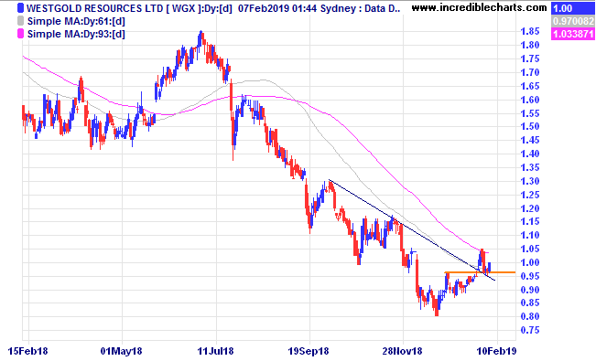The height and width of the screenshot is (361, 596).
Task: Click the 1.70 price axis label
Action: click(529, 72)
